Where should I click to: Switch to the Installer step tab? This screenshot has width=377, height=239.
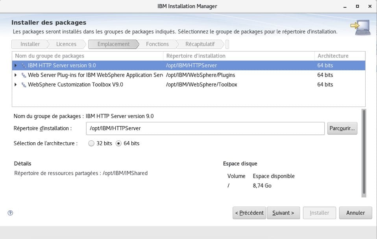[x=30, y=44]
